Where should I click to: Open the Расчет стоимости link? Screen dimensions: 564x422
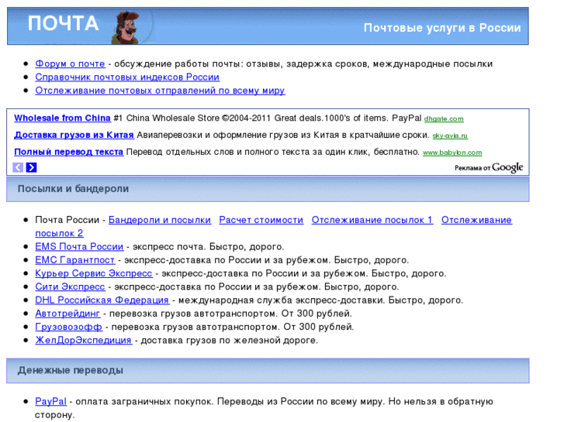pos(261,220)
